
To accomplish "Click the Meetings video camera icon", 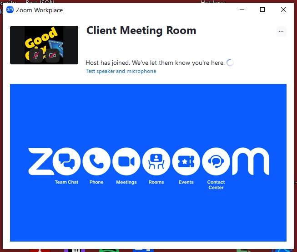I will (126, 161).
